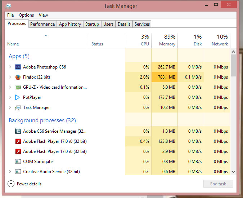Expand the PotPlayer process group
The width and height of the screenshot is (243, 198).
(10, 97)
